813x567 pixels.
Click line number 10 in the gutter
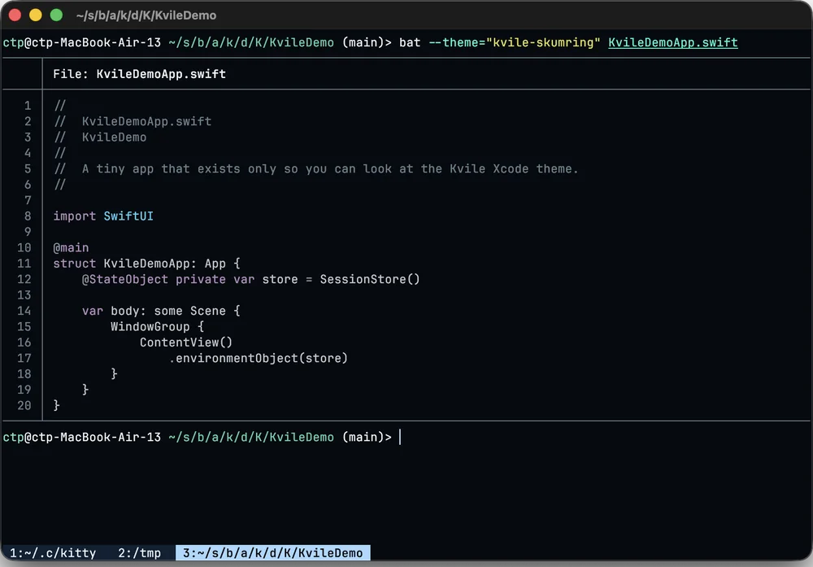[x=24, y=248]
